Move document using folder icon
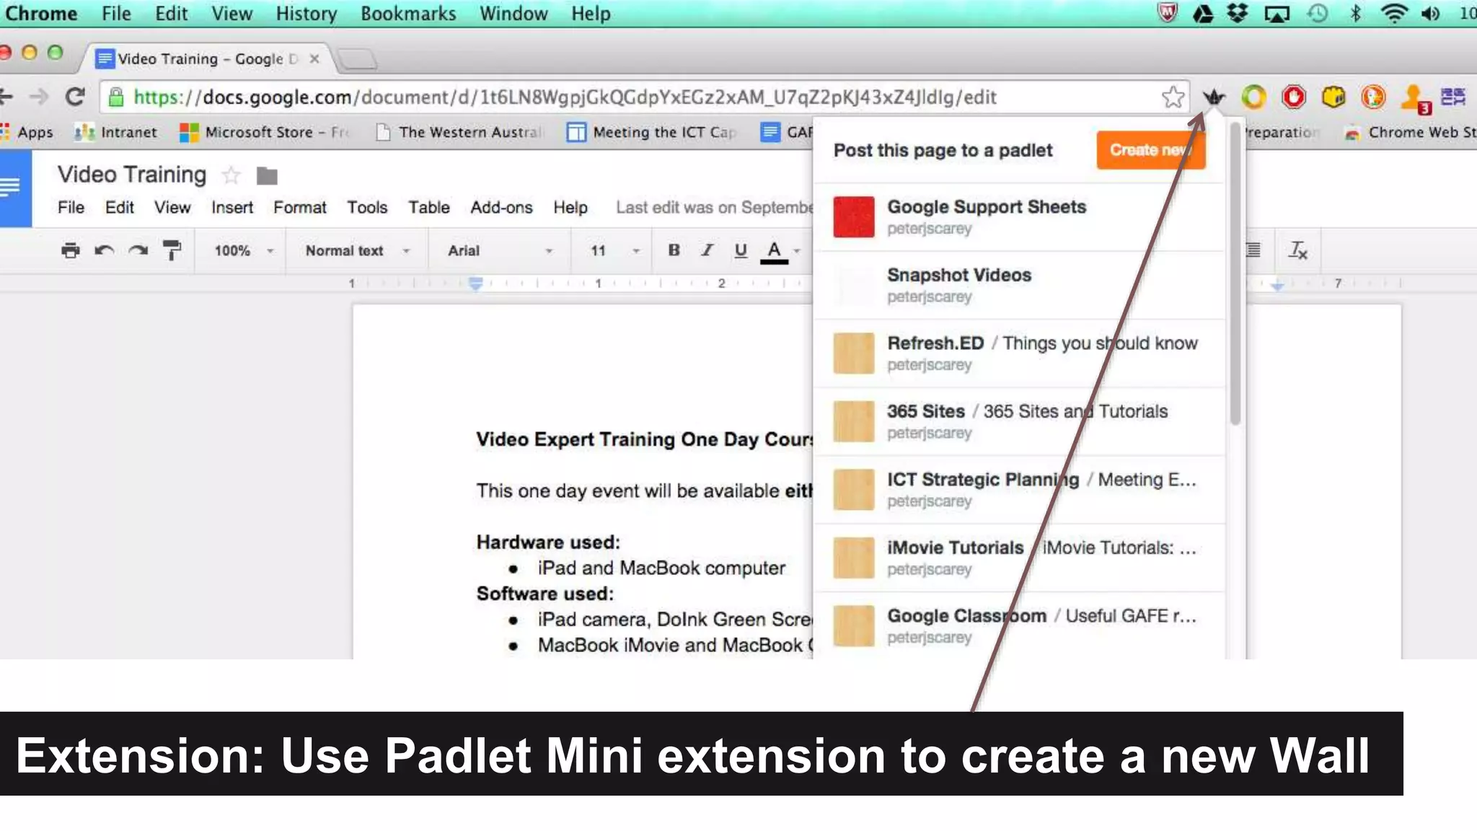This screenshot has height=831, width=1477. pyautogui.click(x=267, y=175)
